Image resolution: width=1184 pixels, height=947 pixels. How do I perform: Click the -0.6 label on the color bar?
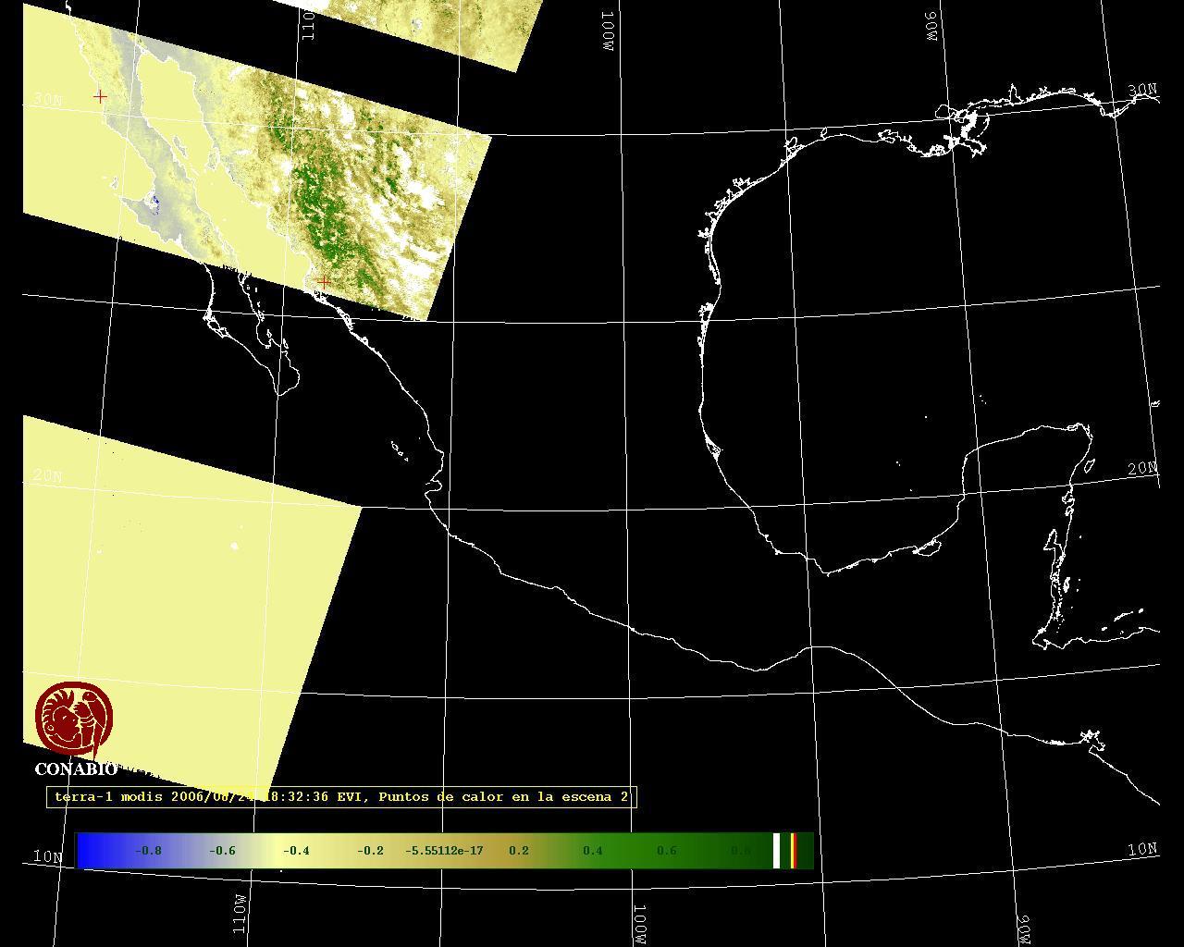point(222,851)
